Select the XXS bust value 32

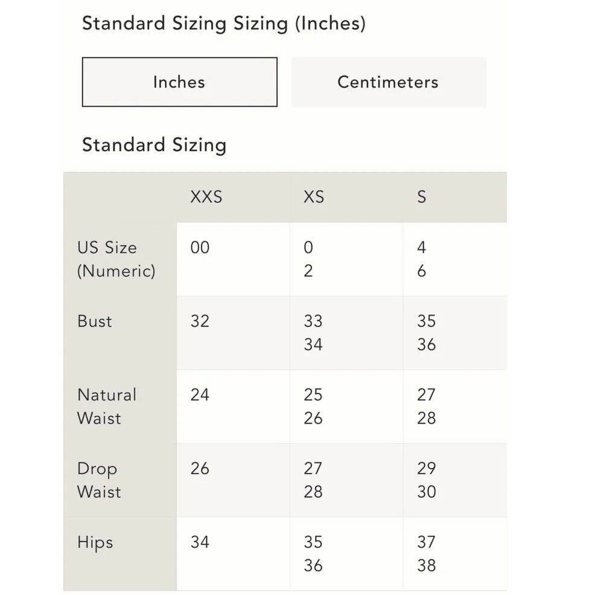click(x=200, y=321)
